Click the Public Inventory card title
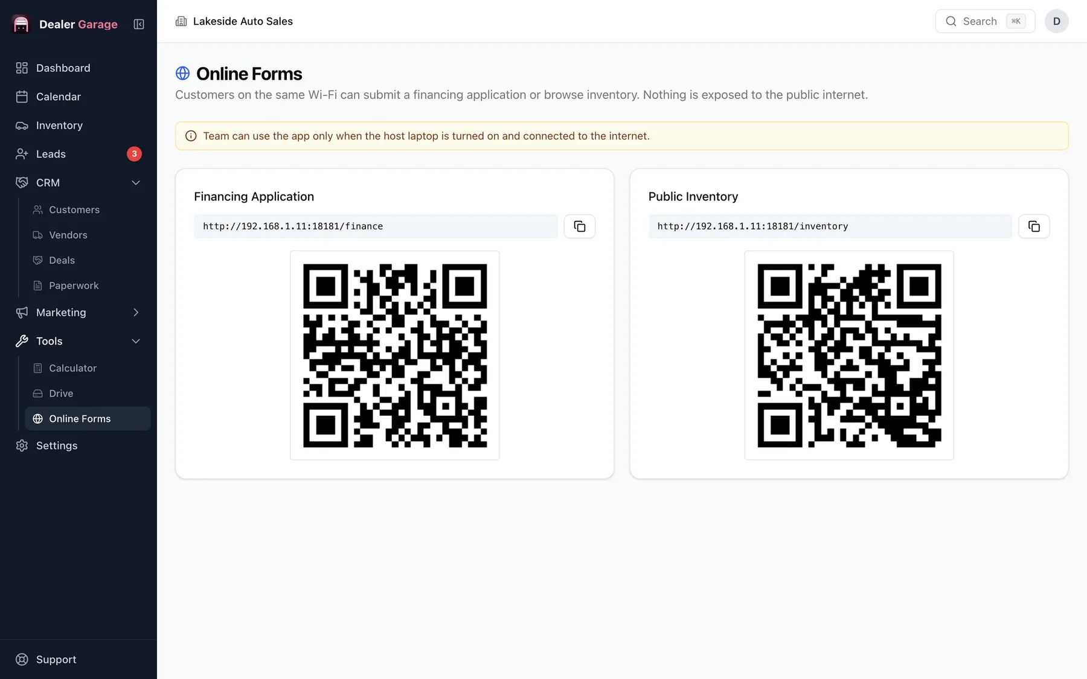Image resolution: width=1087 pixels, height=679 pixels. pyautogui.click(x=693, y=197)
